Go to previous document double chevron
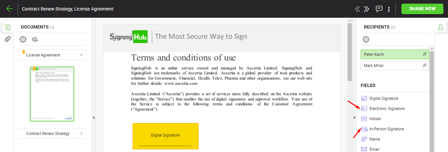This screenshot has height=152, width=448. tap(357, 9)
